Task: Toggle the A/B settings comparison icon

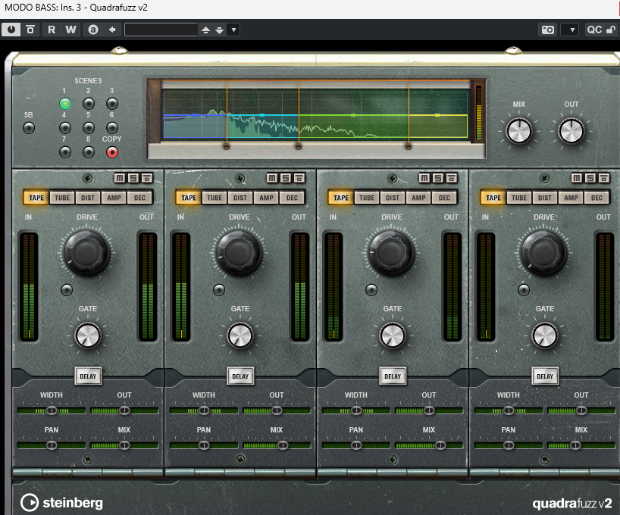Action: pos(93,30)
